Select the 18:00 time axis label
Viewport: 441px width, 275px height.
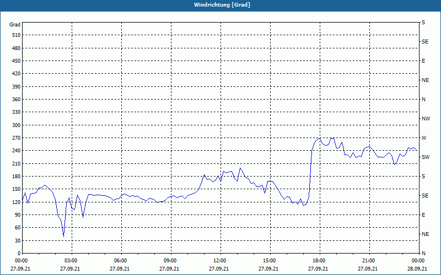(x=319, y=261)
